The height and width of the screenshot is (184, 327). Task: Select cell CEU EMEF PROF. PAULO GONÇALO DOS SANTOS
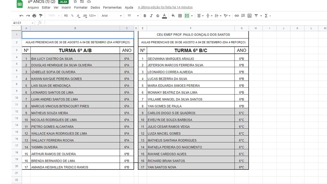pyautogui.click(x=193, y=35)
